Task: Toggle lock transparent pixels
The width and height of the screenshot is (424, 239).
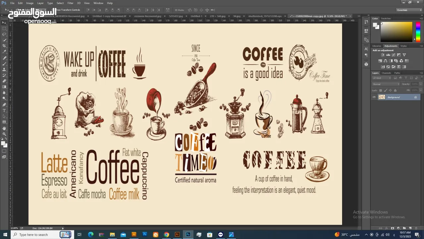Action: 380,90
